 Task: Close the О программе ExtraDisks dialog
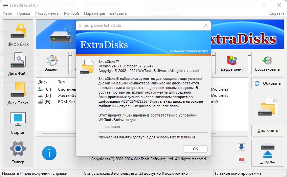206,25
